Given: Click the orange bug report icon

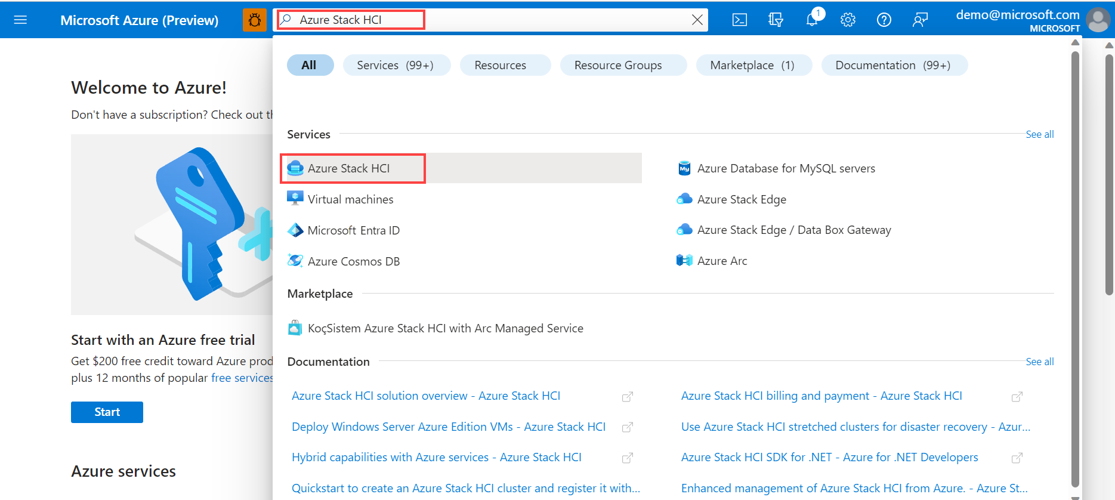Looking at the screenshot, I should click(255, 20).
